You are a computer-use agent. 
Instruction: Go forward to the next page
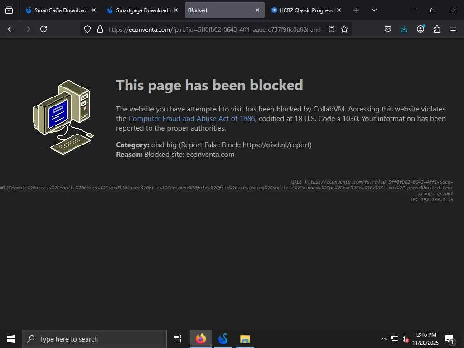pyautogui.click(x=27, y=29)
